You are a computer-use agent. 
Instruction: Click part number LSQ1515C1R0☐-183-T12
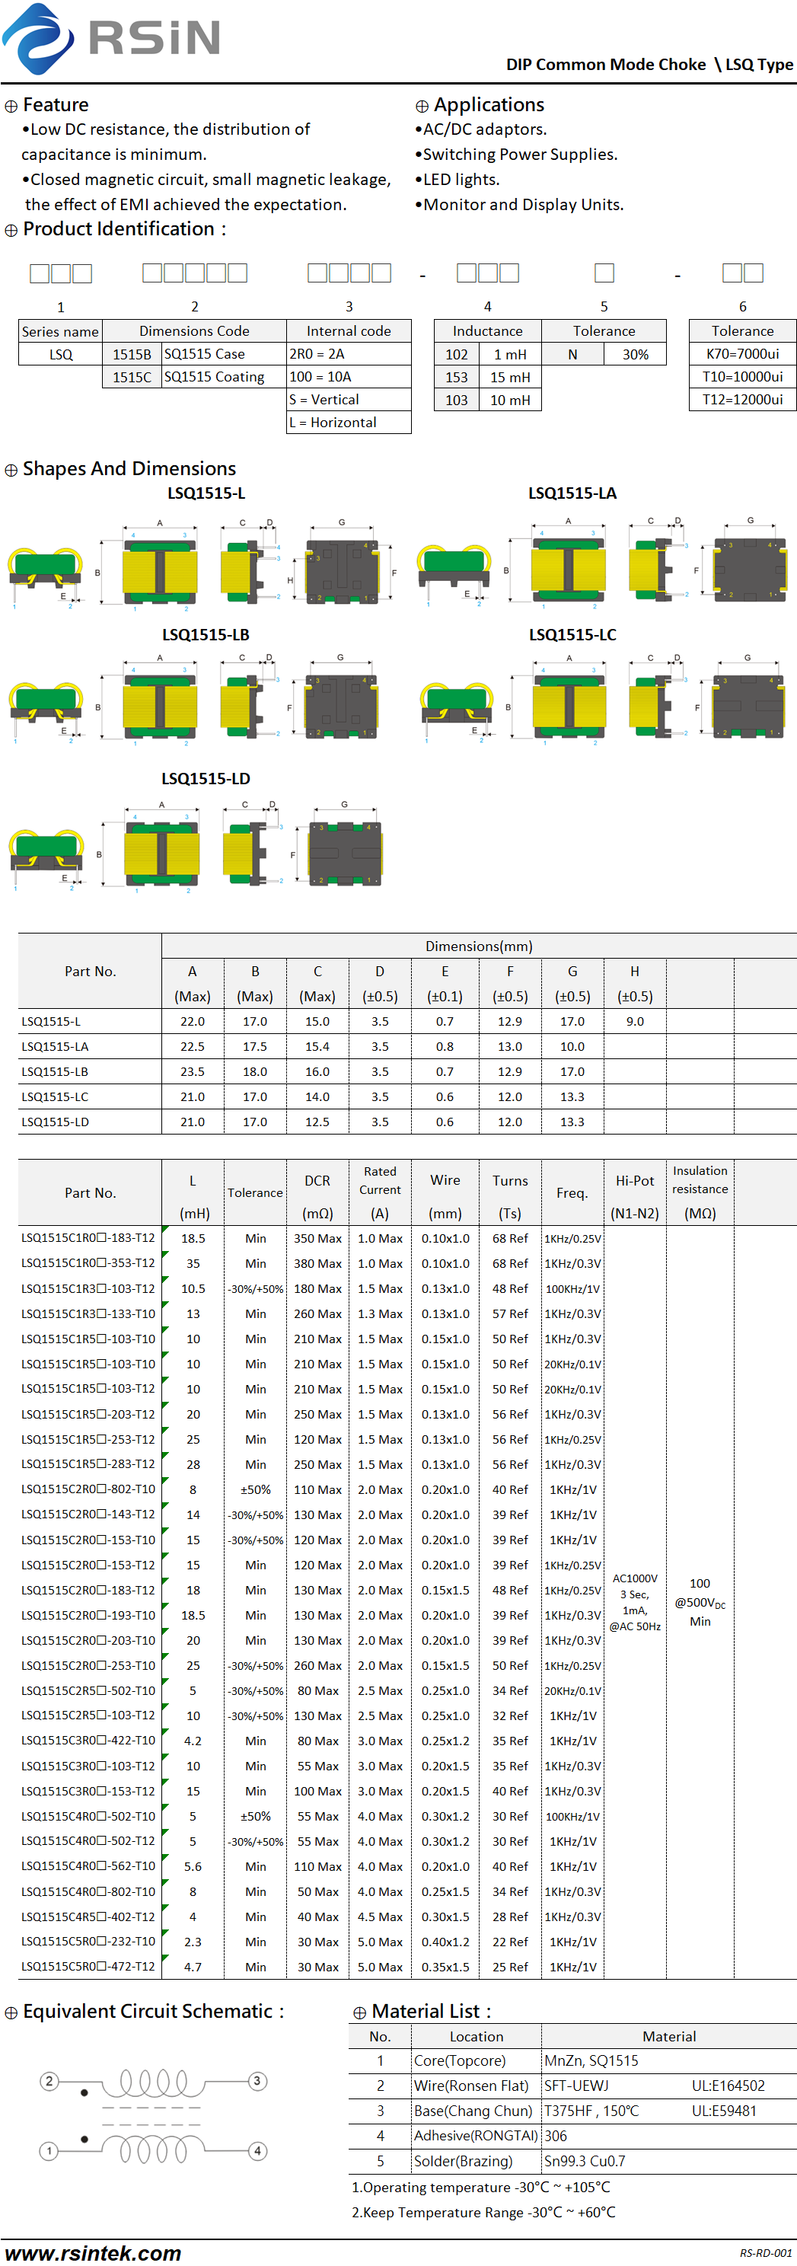(x=88, y=1239)
